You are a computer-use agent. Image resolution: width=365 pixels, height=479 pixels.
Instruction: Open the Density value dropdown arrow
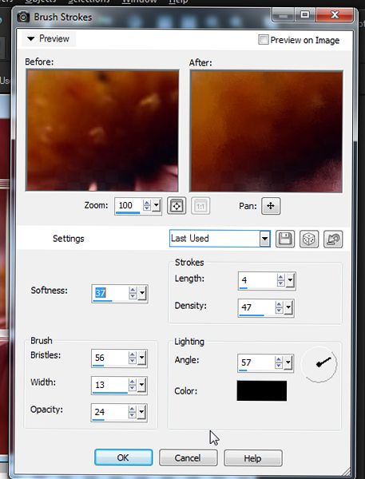[288, 308]
